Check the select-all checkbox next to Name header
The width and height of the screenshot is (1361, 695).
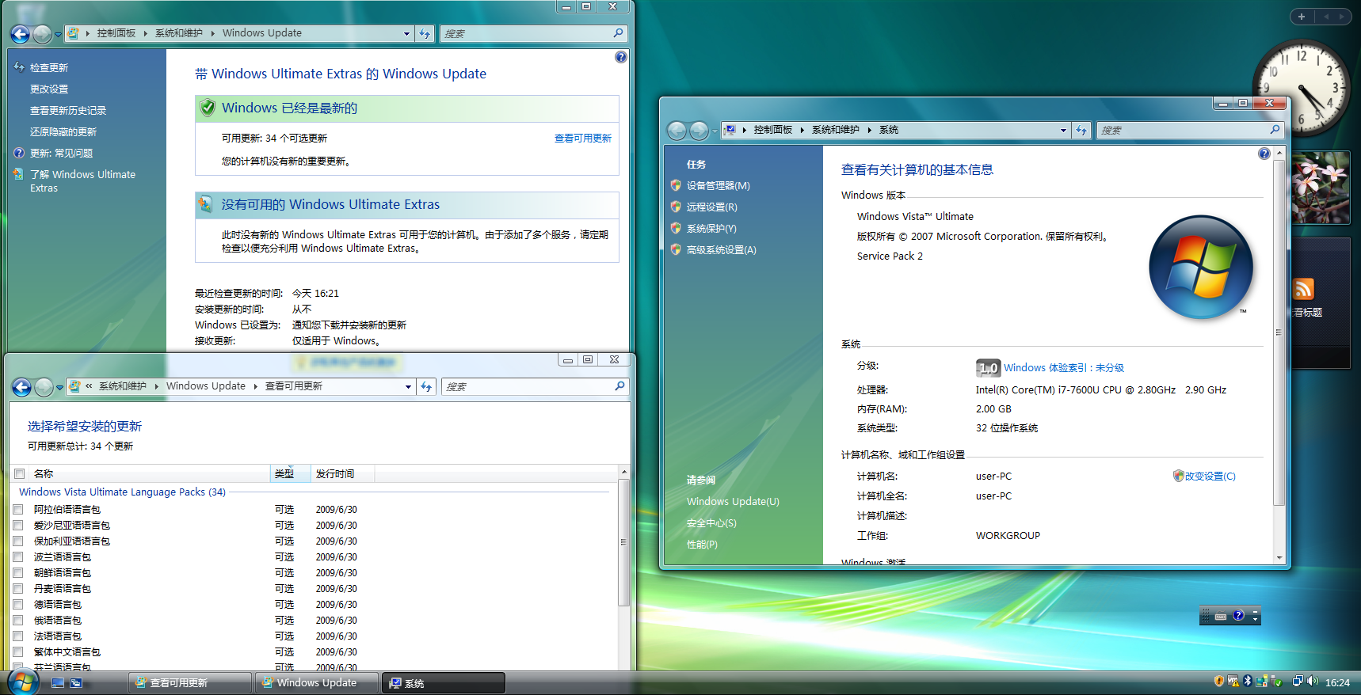tap(20, 474)
